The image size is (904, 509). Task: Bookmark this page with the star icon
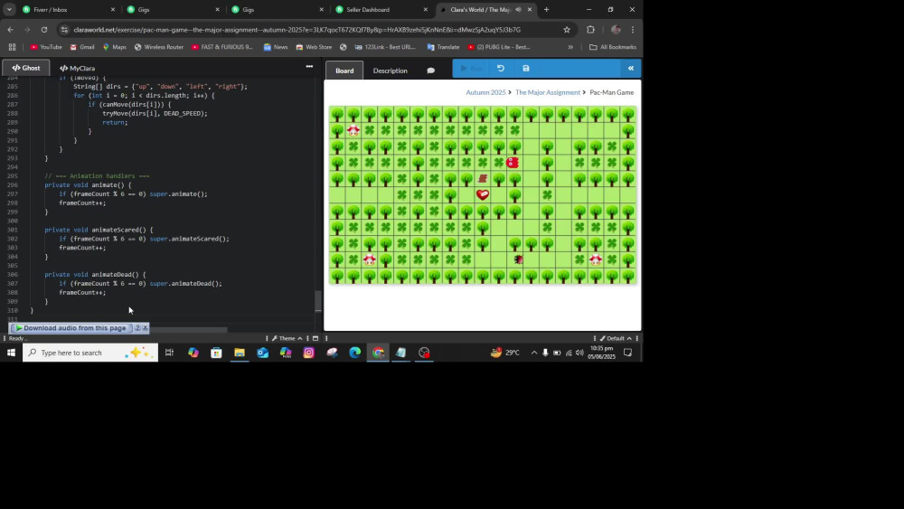click(567, 30)
